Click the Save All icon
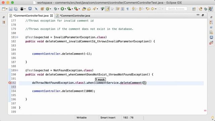The height and width of the screenshot is (121, 215). point(16,9)
